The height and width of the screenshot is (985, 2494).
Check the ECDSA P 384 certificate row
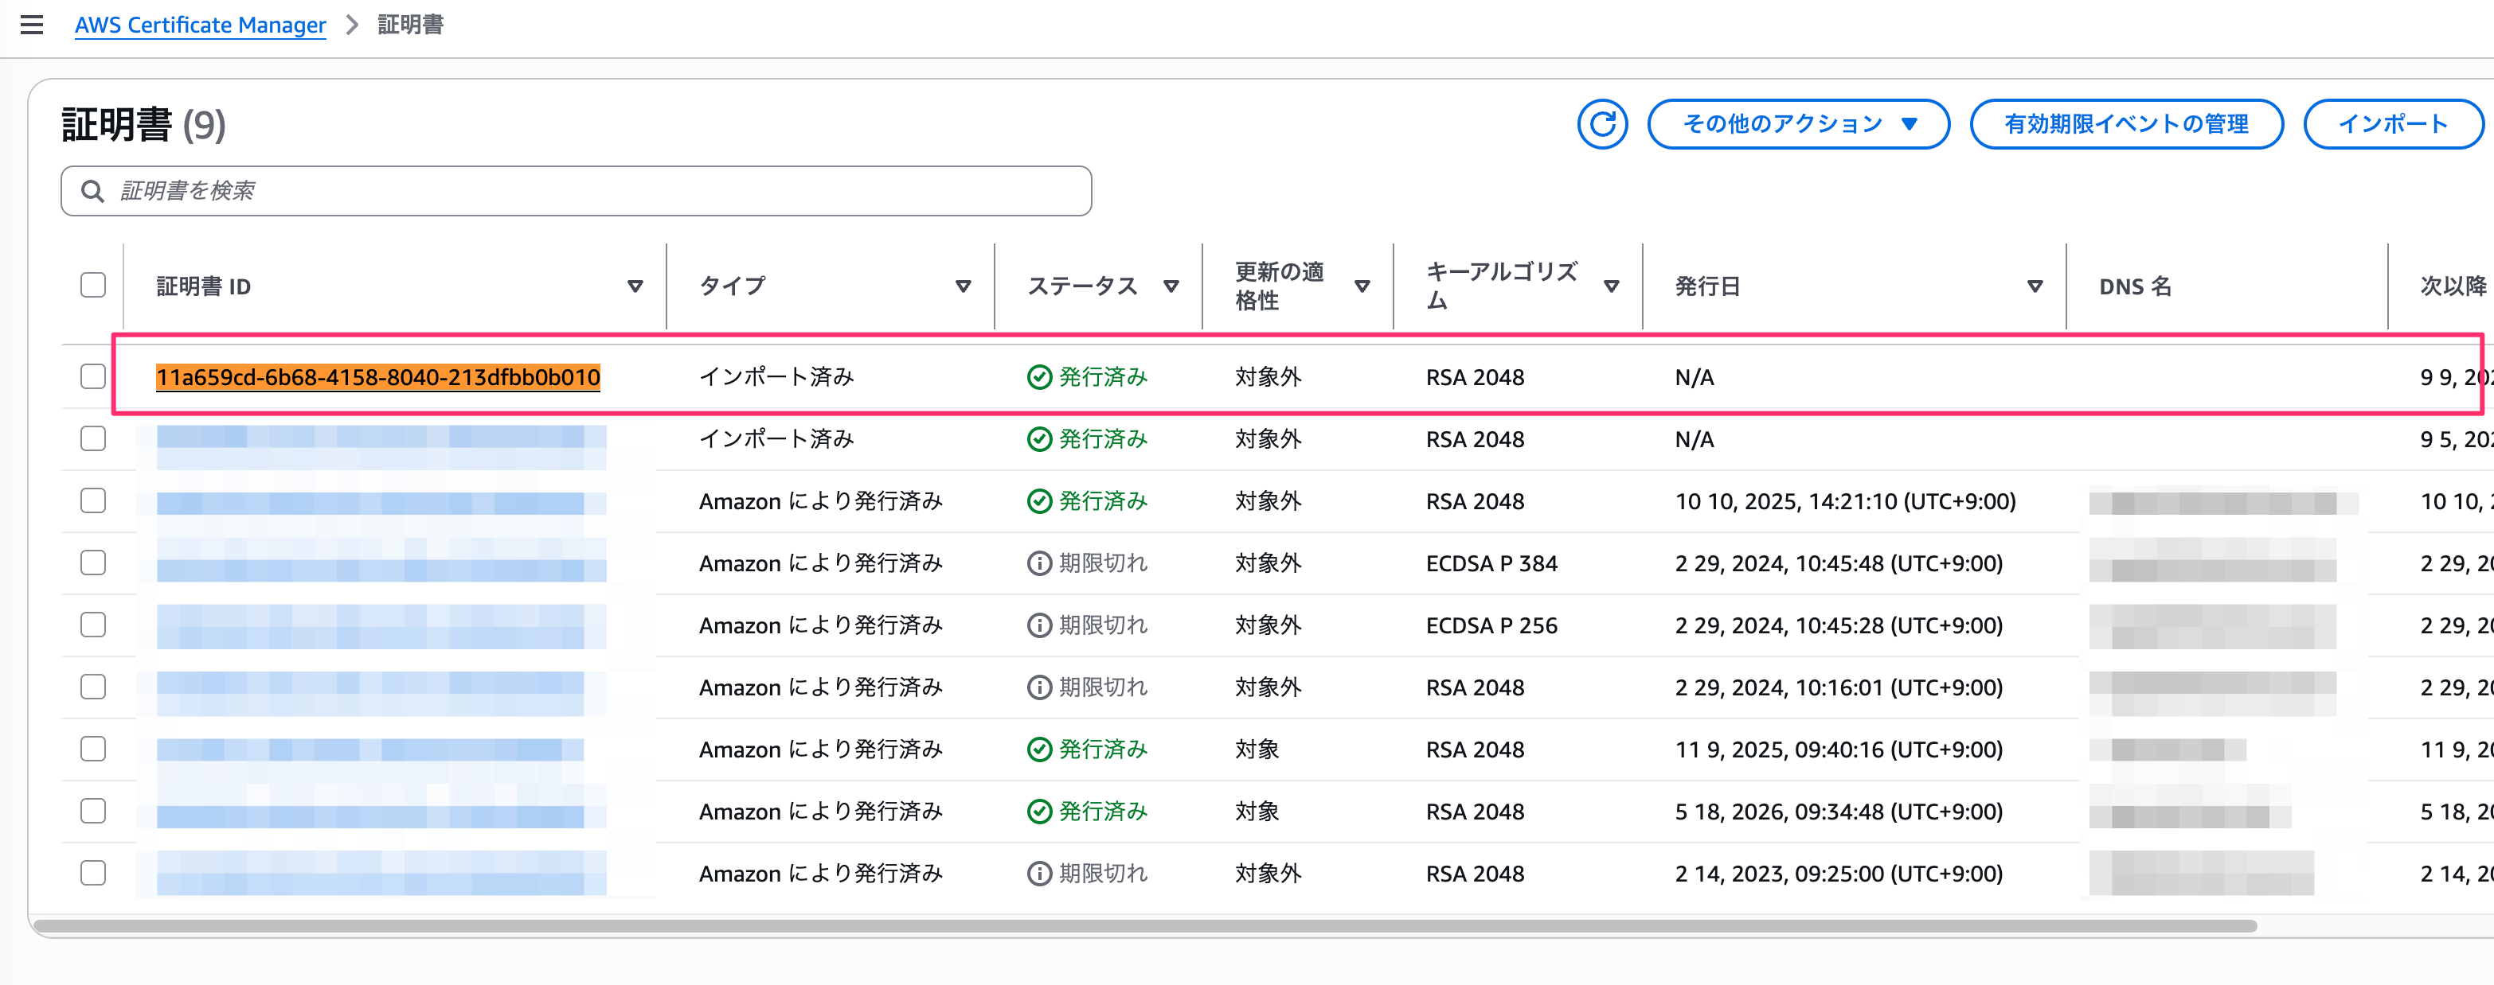(93, 563)
